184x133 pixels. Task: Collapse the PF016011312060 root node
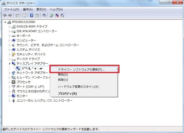pos(5,22)
